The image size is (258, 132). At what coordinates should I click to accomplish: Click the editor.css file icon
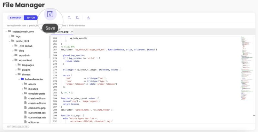[x=25, y=122]
